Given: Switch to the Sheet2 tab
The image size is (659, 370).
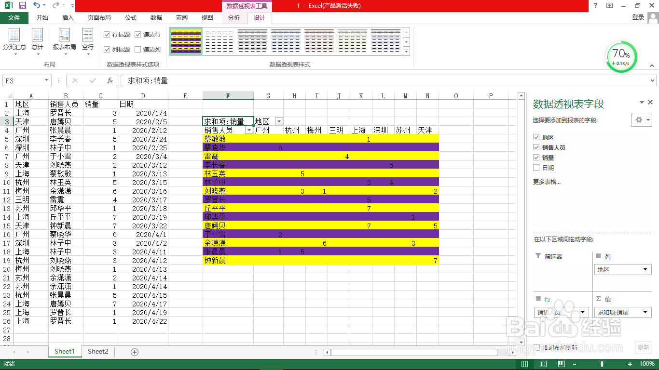Looking at the screenshot, I should pyautogui.click(x=98, y=352).
